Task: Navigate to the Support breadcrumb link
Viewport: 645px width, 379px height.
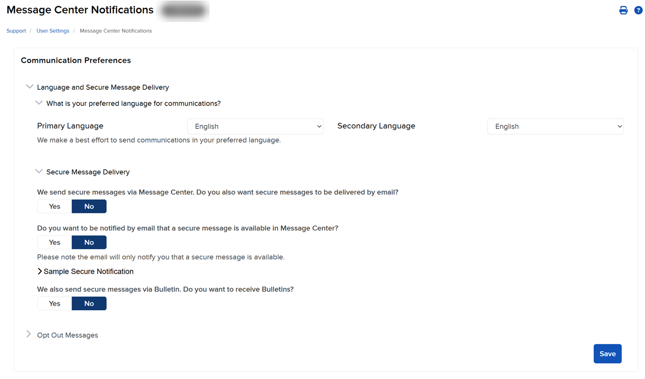Action: 16,30
